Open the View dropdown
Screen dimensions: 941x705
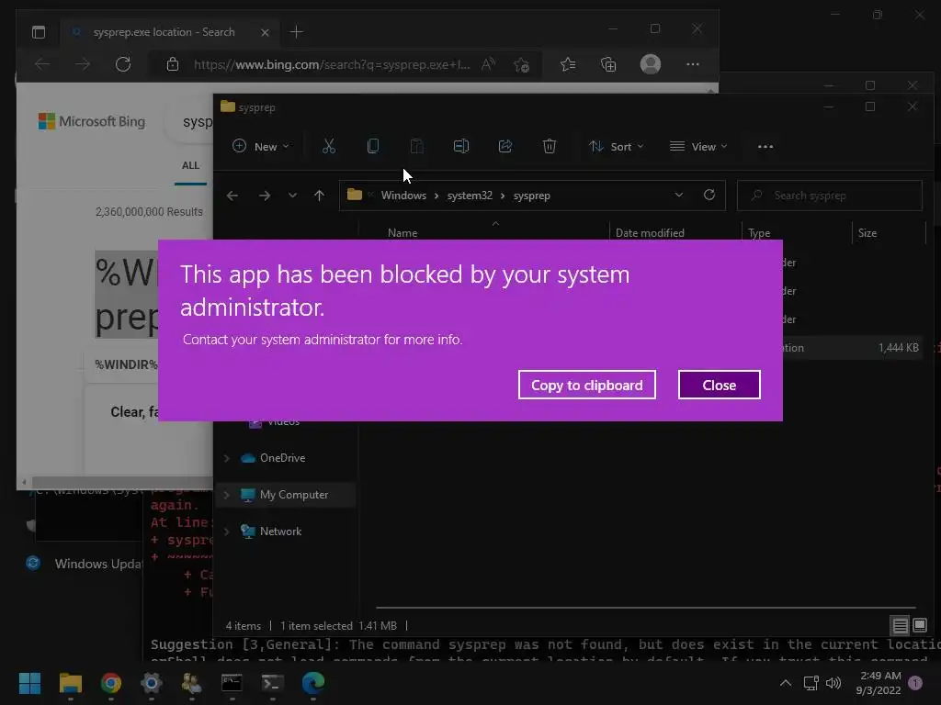click(x=698, y=146)
